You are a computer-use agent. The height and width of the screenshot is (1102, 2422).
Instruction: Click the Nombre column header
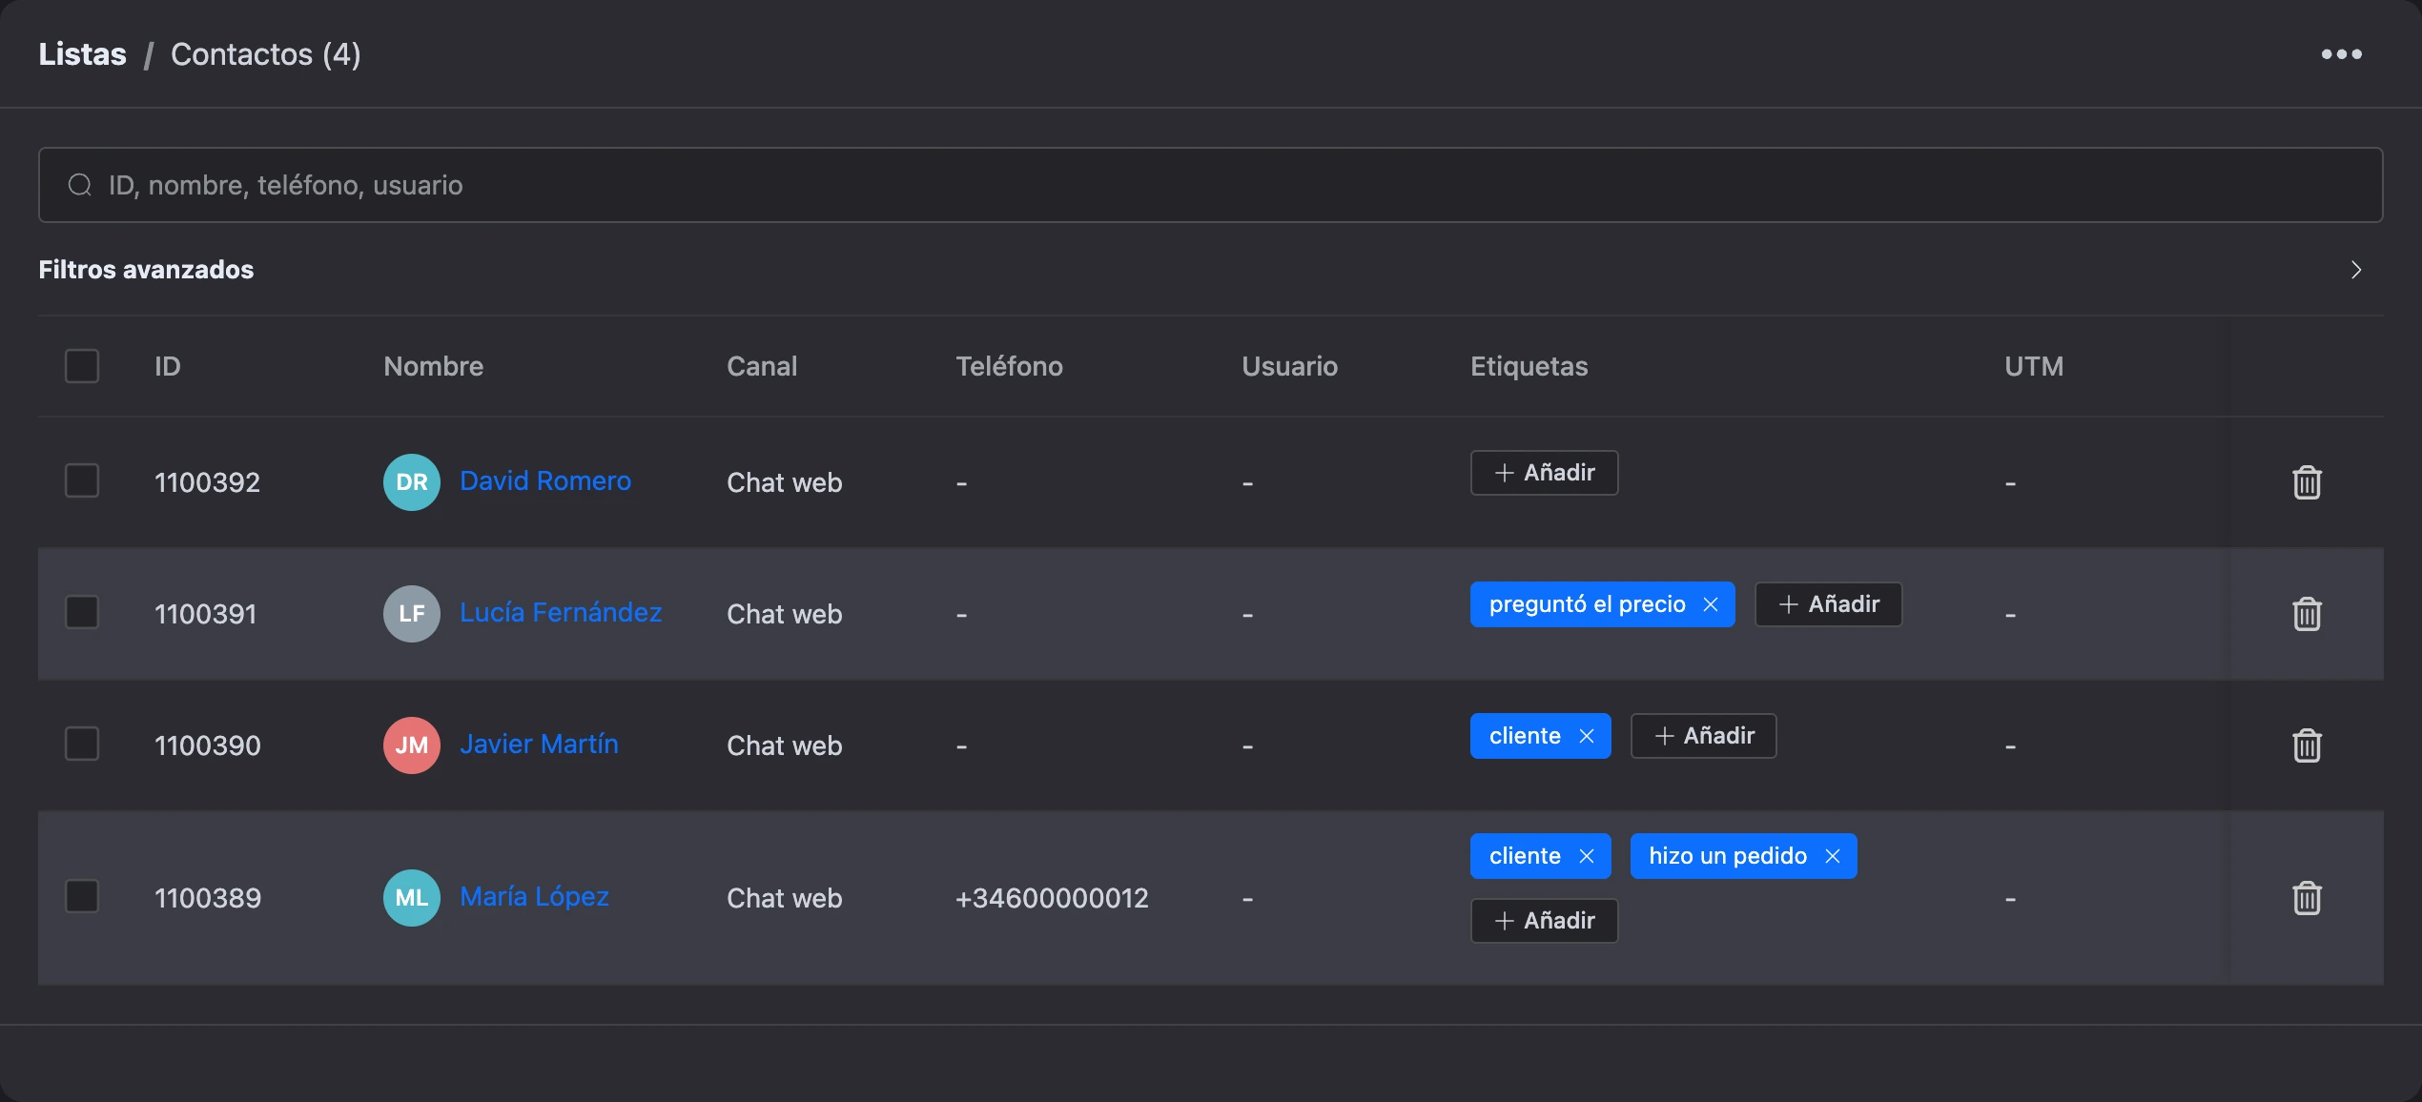click(433, 366)
